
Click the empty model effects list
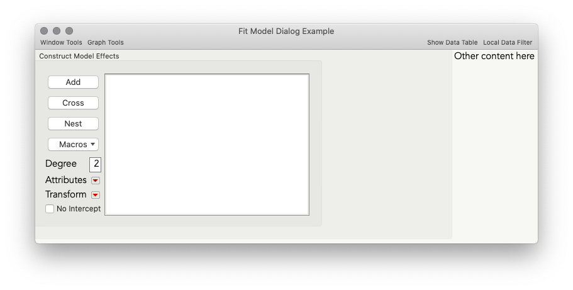(x=207, y=145)
